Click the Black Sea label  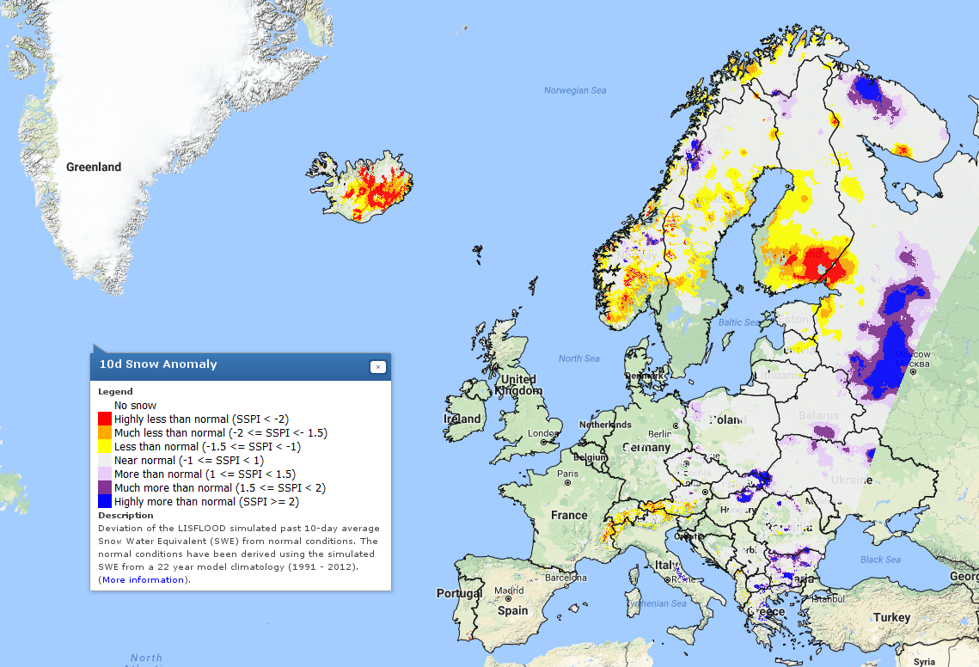(x=880, y=560)
